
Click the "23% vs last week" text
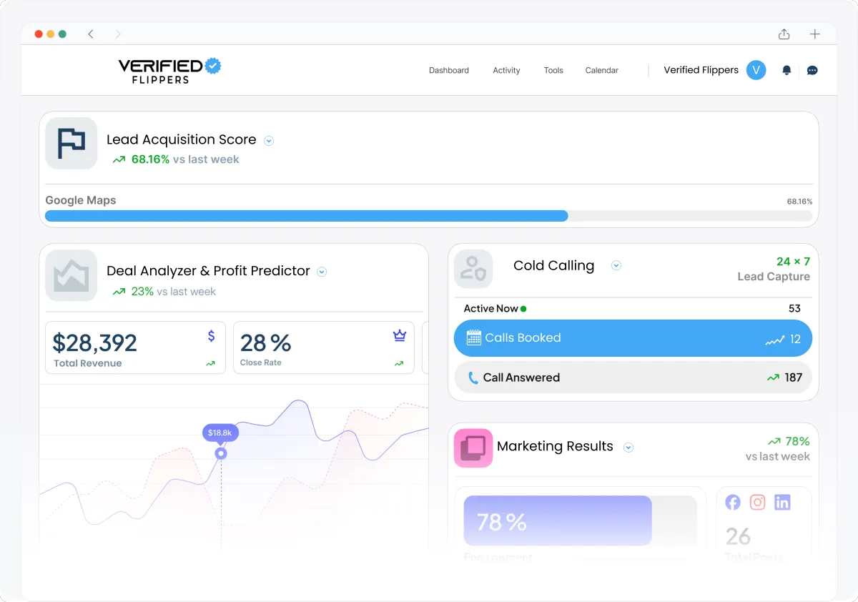click(x=173, y=292)
